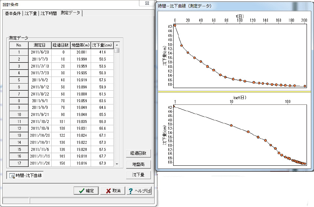Screen dimensions: 314x207
Task: Click the date cell 2011/8/2
Action: click(x=40, y=80)
